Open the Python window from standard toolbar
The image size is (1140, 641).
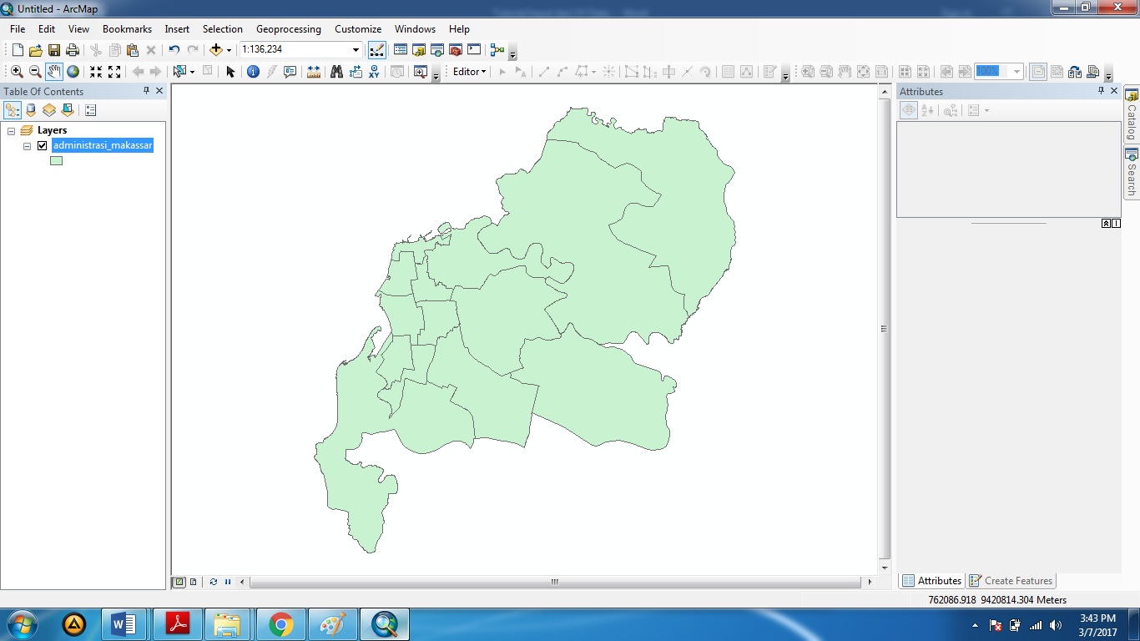point(473,50)
